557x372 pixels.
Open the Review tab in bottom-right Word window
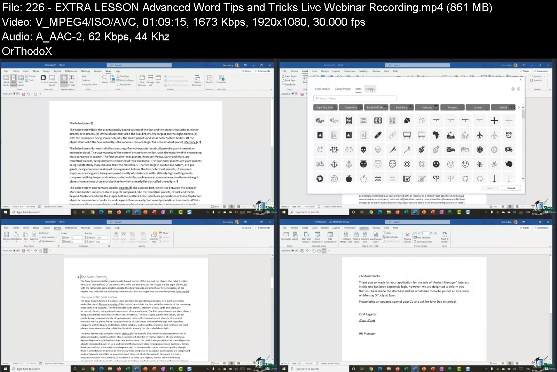(376, 228)
